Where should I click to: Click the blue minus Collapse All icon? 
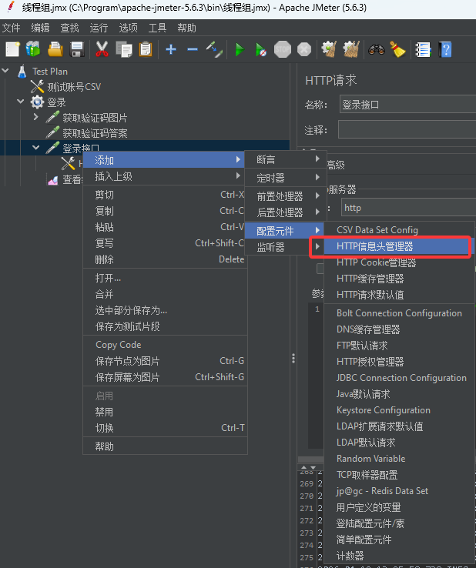193,49
